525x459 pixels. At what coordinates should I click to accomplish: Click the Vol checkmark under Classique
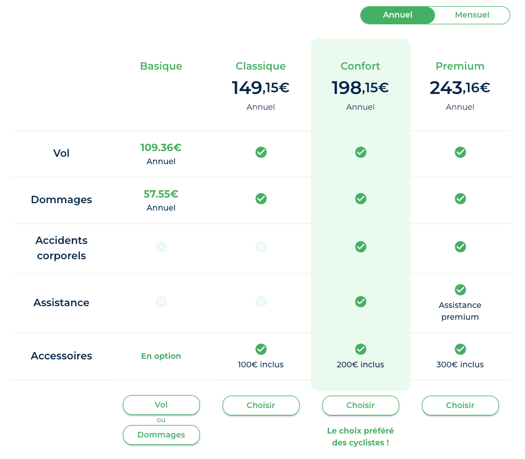[261, 152]
